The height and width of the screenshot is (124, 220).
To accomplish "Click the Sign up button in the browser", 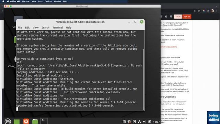I will coord(187,17).
